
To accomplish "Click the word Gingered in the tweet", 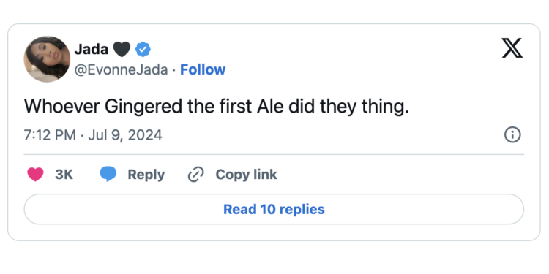I will click(143, 107).
